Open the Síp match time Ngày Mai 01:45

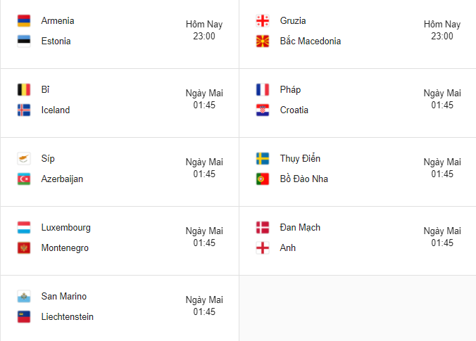(204, 168)
